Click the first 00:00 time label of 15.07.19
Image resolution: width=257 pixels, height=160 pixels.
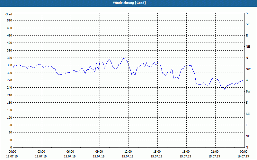point(12,152)
